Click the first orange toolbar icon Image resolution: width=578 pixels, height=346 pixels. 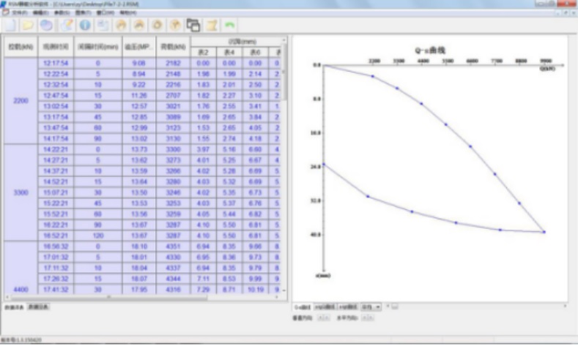coord(121,26)
